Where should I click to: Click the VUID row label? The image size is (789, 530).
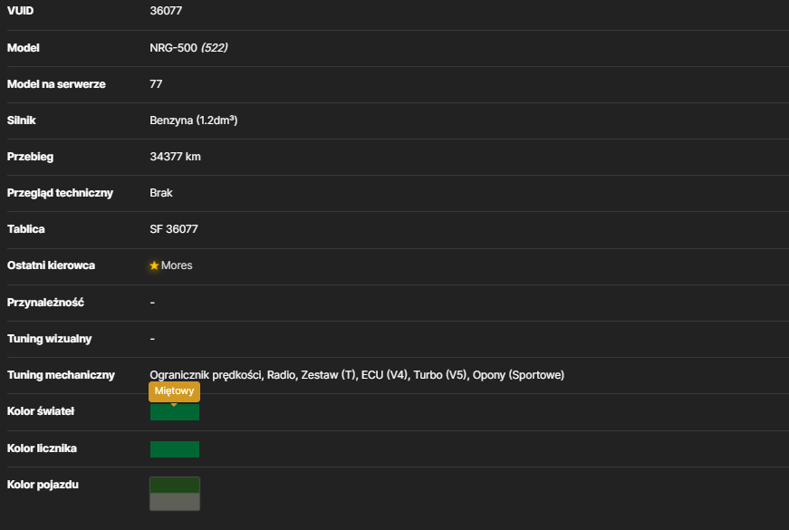pos(20,11)
